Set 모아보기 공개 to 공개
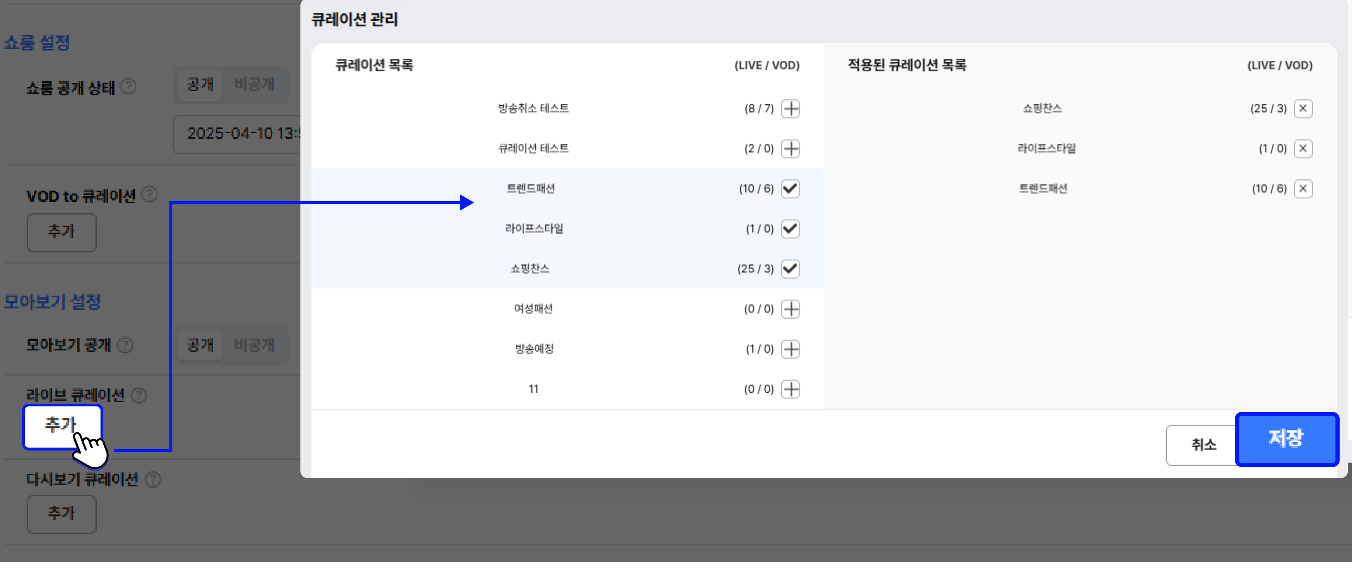 click(201, 345)
